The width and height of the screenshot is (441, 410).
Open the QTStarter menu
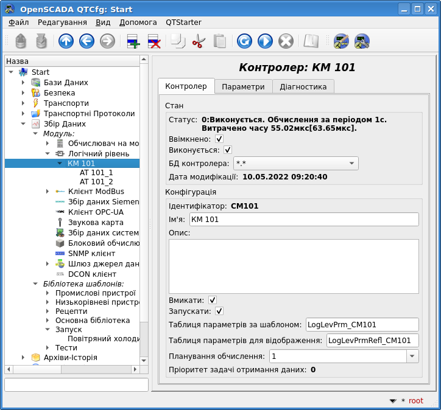point(183,22)
